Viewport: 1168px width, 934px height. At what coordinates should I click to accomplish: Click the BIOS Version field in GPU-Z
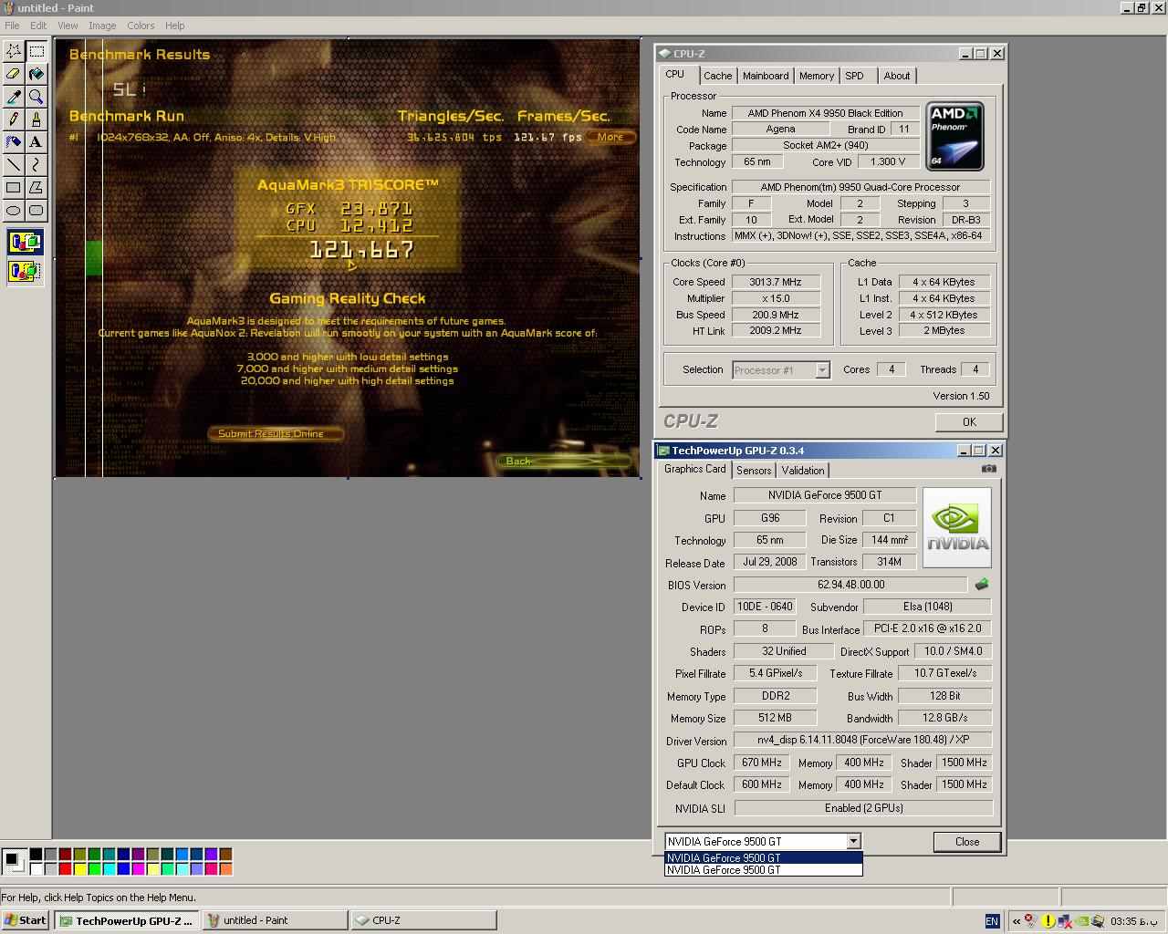click(x=850, y=584)
